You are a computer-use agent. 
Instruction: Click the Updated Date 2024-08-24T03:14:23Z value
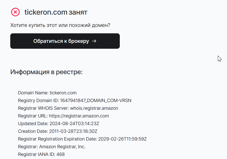click(74, 124)
